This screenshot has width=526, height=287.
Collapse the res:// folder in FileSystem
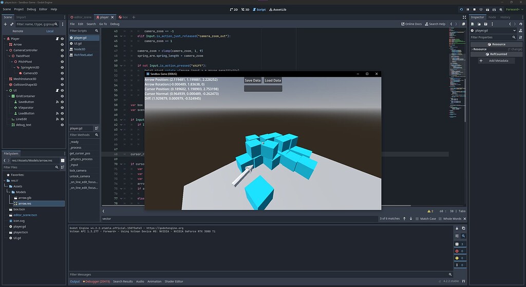(5, 180)
